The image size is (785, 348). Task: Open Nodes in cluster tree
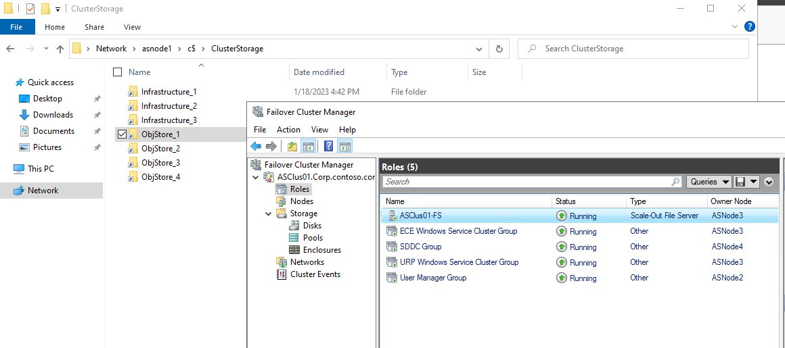[301, 201]
